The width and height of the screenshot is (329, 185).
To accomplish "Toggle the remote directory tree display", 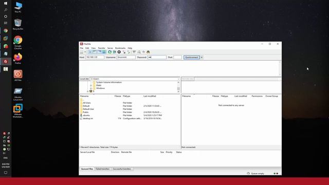I will [x=99, y=52].
